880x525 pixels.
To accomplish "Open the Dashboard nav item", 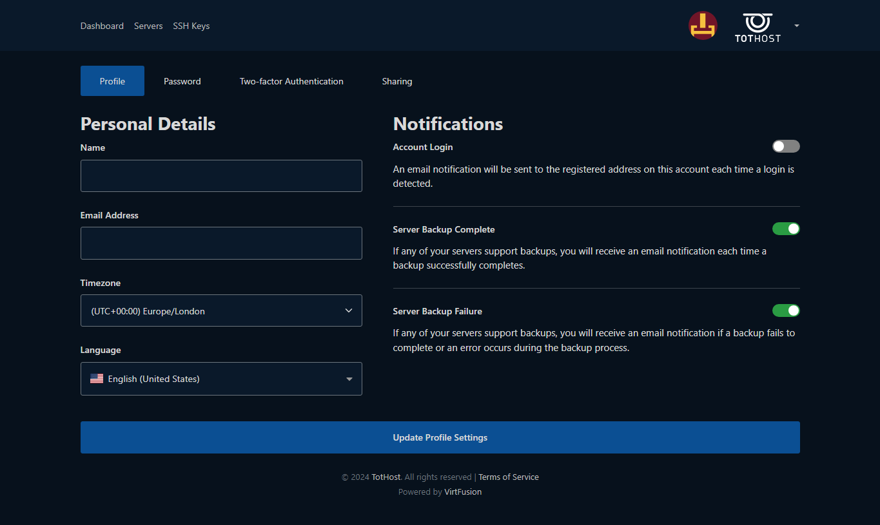I will click(102, 26).
